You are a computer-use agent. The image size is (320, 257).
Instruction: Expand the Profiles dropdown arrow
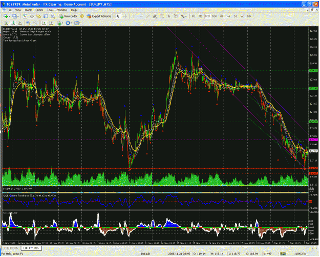point(18,16)
